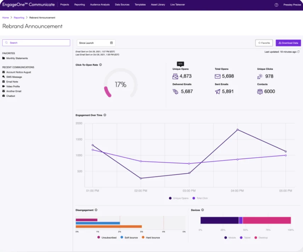Click the Account Notice August envelope icon
303x252 pixels.
(x=4, y=72)
